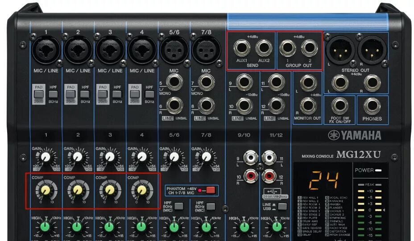The height and width of the screenshot is (241, 414).
Task: Switch the LINE/USB selector button
Action: pos(282,206)
